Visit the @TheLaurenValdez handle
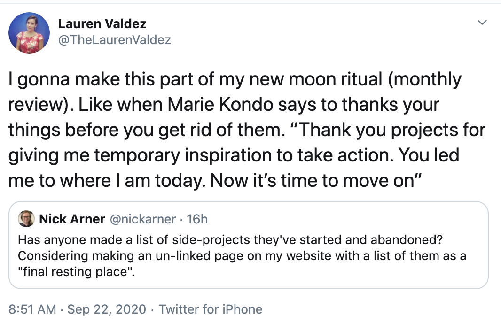The height and width of the screenshot is (323, 501). coord(114,40)
